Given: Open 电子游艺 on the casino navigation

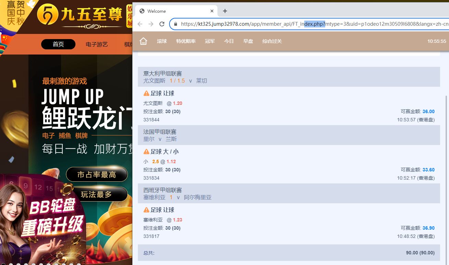Looking at the screenshot, I should (97, 44).
